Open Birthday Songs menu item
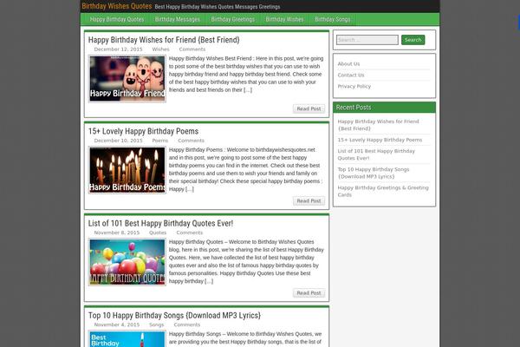Viewport: 520px width, 347px height. (x=332, y=19)
